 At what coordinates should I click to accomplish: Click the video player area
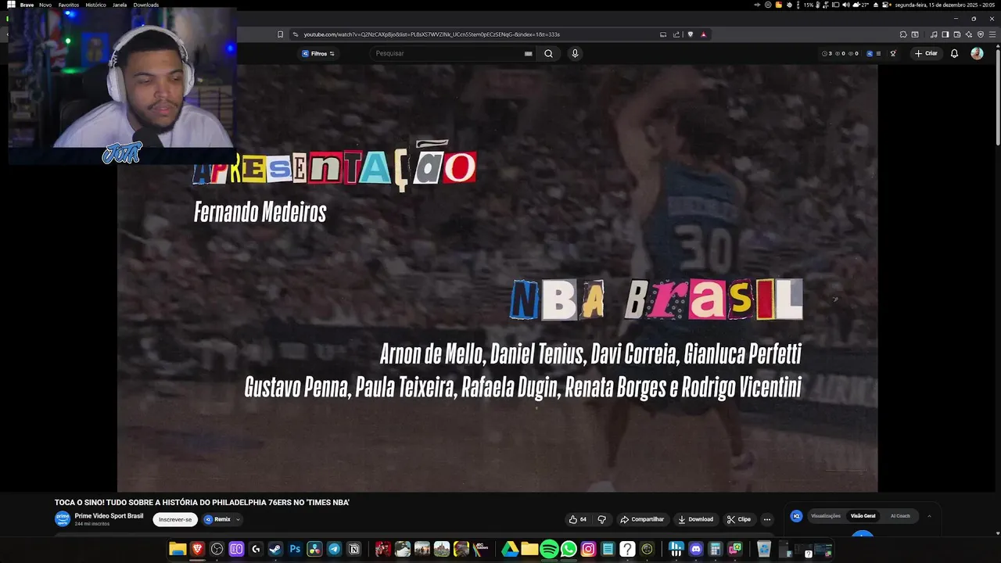pos(497,278)
